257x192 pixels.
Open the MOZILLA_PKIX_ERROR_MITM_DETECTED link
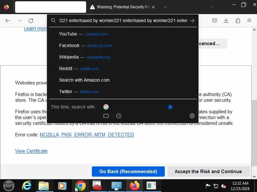[x=87, y=135]
